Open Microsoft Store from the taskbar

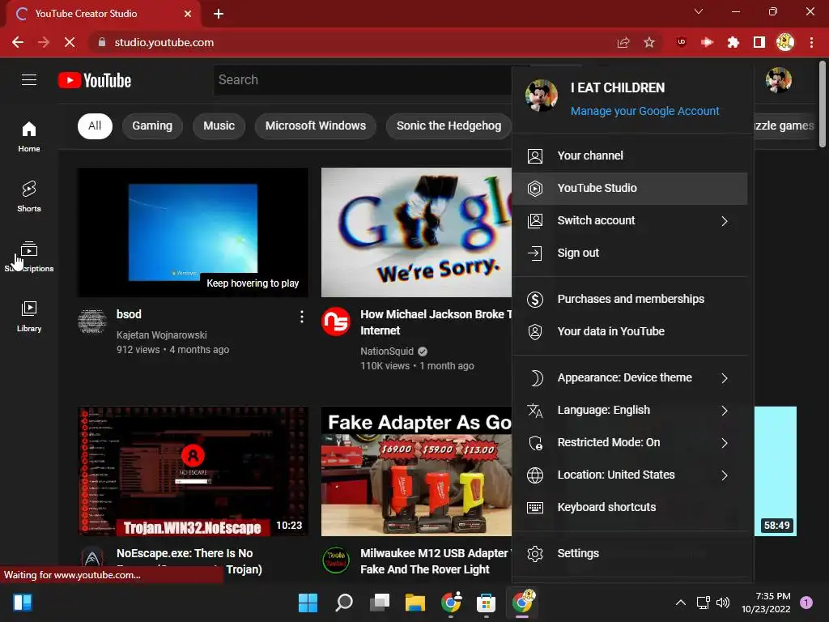point(486,603)
